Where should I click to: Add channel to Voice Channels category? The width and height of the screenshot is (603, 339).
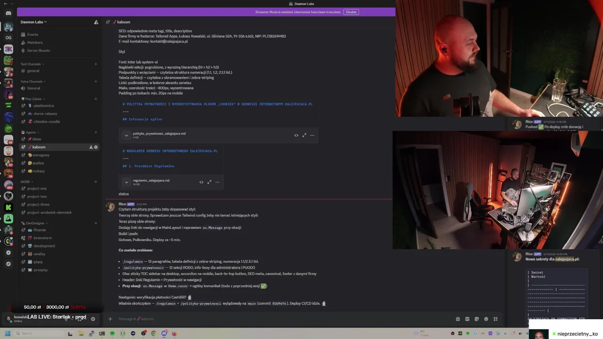pyautogui.click(x=96, y=81)
